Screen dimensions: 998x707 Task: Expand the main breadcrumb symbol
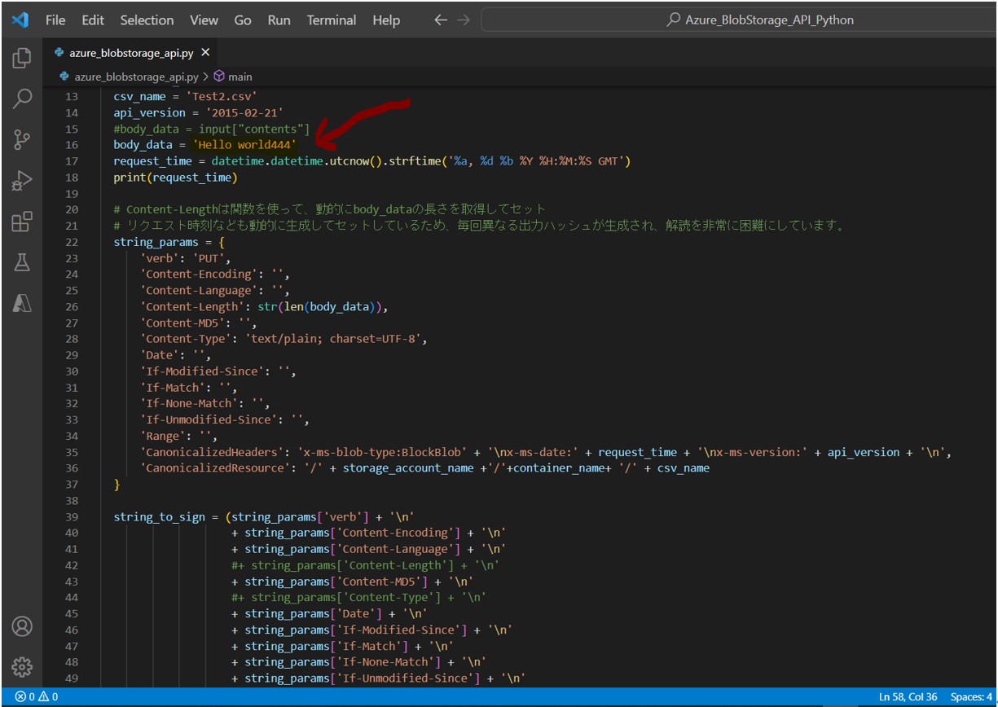[240, 77]
